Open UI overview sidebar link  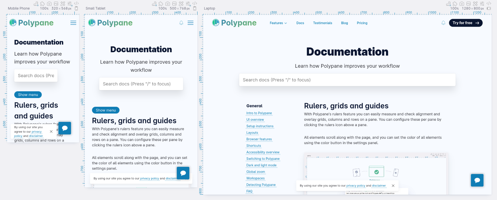pos(255,120)
